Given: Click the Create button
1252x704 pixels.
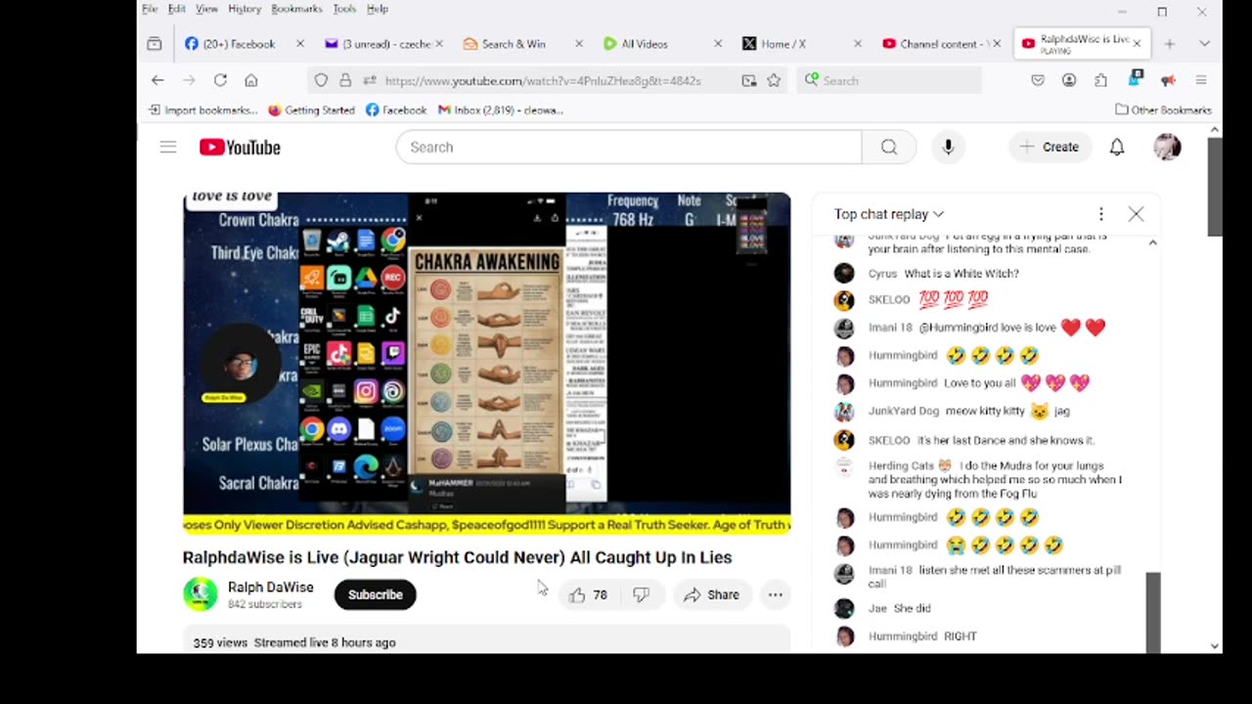Looking at the screenshot, I should 1050,147.
